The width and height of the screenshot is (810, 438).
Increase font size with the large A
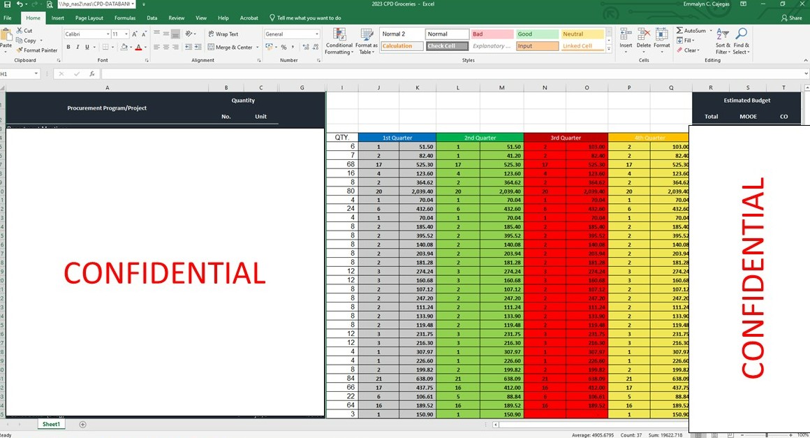coord(135,34)
